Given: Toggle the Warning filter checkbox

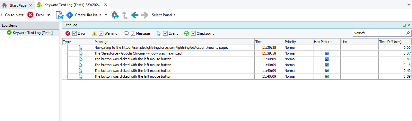Looking at the screenshot, I should (x=101, y=33).
